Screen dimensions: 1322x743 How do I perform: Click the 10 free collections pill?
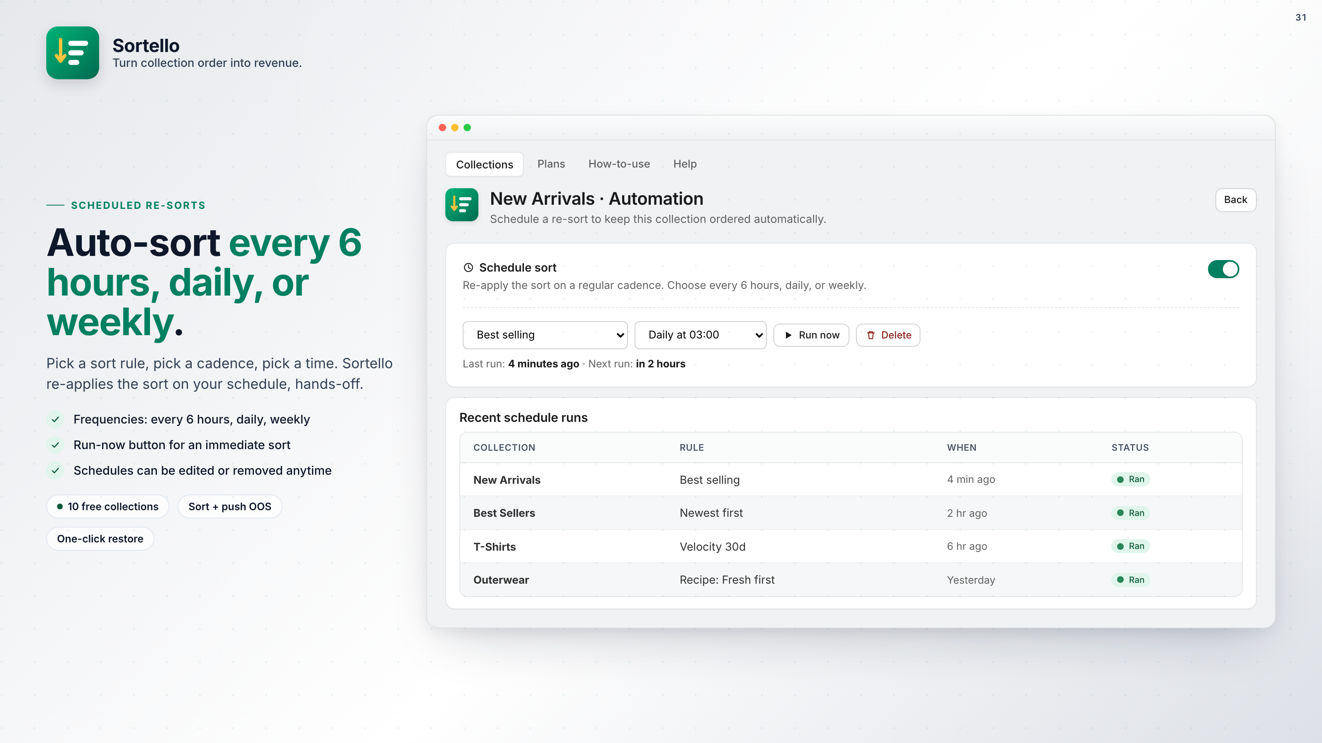[x=108, y=506]
